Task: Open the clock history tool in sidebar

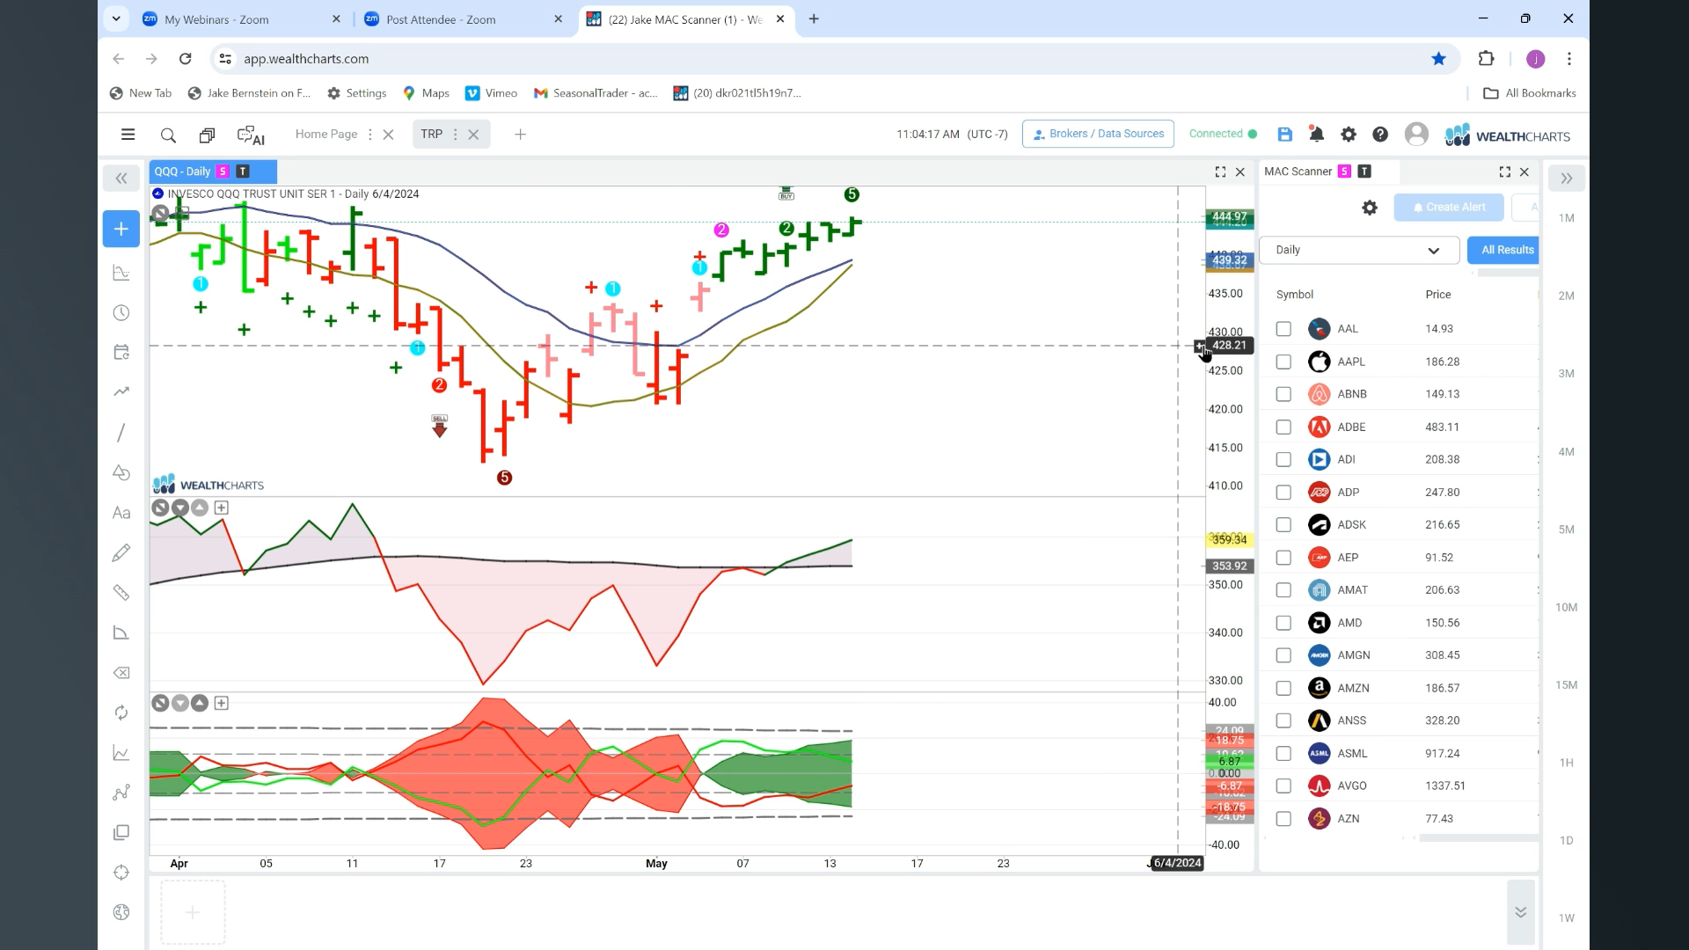Action: pos(121,313)
